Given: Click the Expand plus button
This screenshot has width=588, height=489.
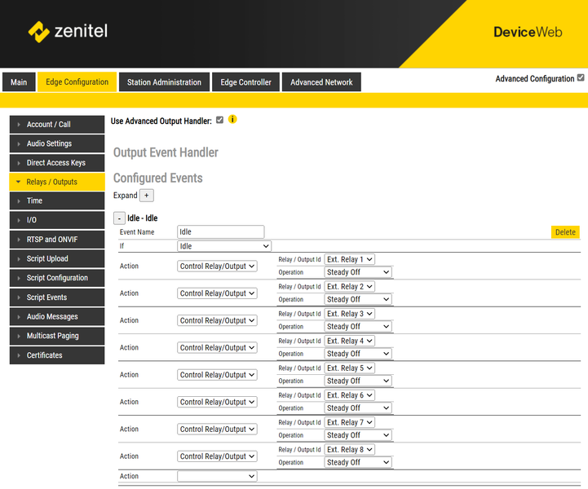Looking at the screenshot, I should pos(147,196).
